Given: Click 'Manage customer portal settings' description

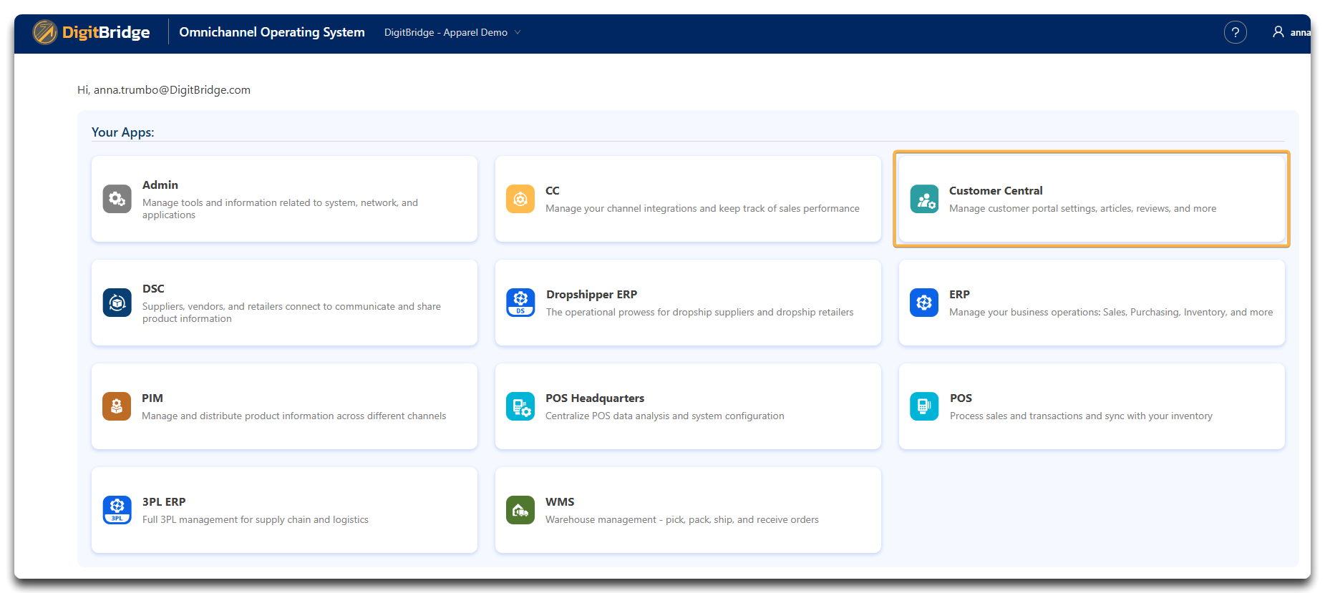Looking at the screenshot, I should (1082, 208).
